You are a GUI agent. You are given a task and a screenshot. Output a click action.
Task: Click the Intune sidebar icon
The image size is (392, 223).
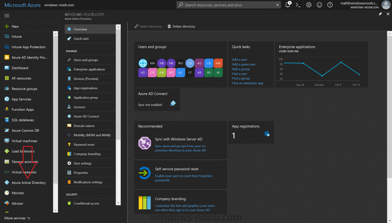[x=7, y=36]
